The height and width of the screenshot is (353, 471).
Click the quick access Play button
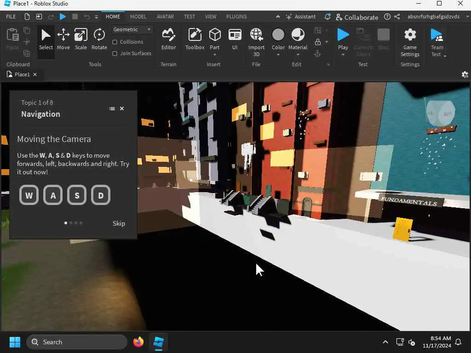coord(63,17)
